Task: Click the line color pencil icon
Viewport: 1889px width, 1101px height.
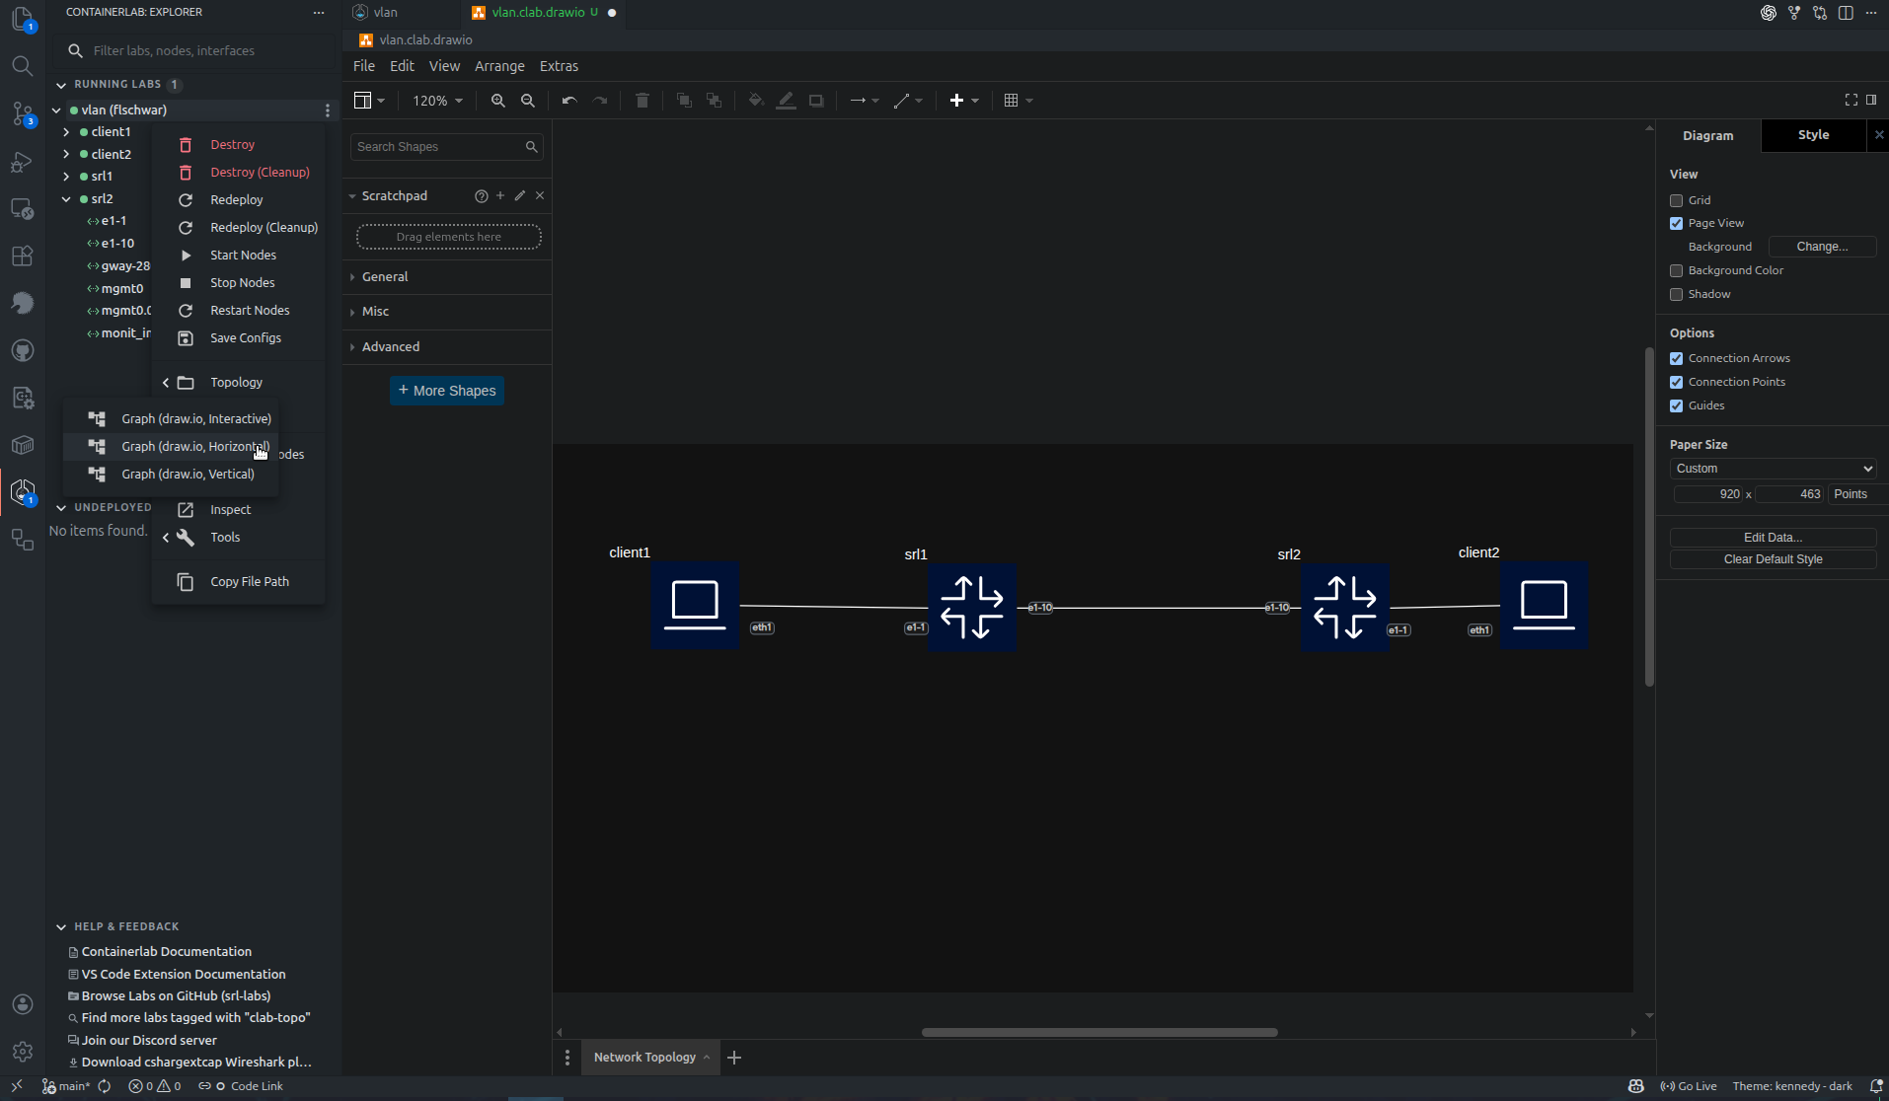Action: tap(786, 101)
